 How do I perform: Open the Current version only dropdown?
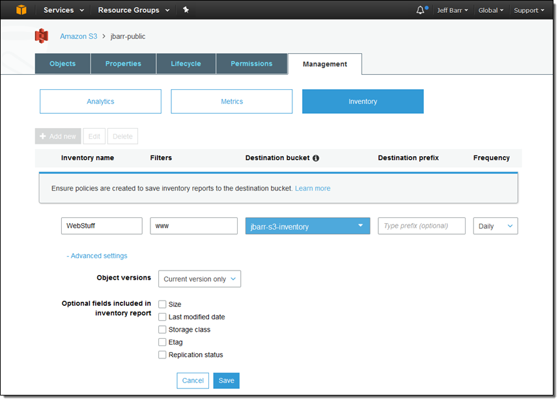[199, 279]
